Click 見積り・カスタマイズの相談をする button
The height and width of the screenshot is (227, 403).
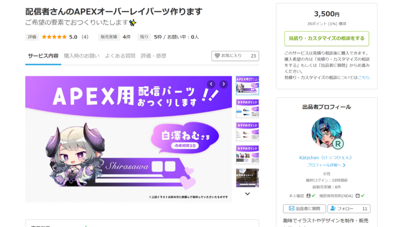(x=326, y=39)
